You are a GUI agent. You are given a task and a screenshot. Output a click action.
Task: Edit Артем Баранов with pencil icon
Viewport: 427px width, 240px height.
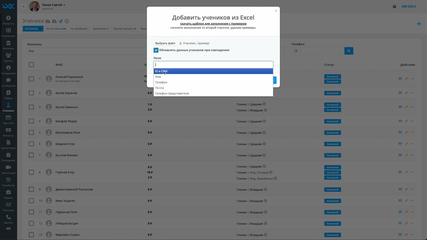(x=406, y=93)
